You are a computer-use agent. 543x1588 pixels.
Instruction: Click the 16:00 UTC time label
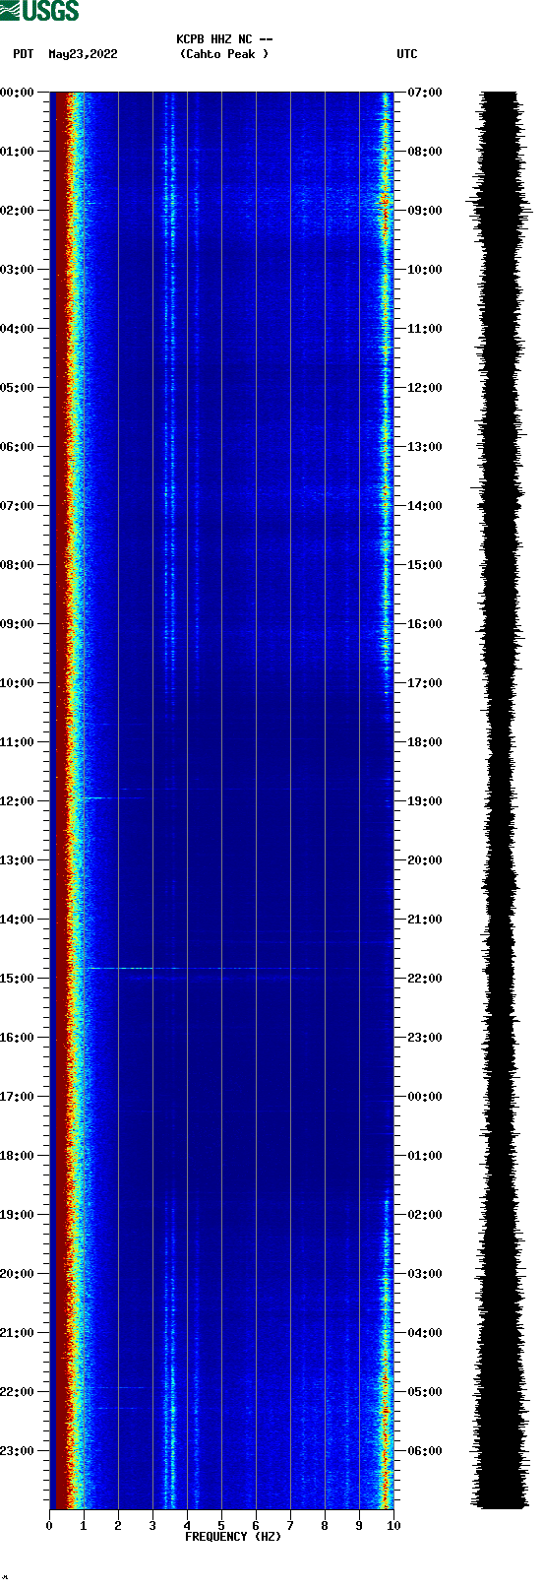[x=425, y=624]
